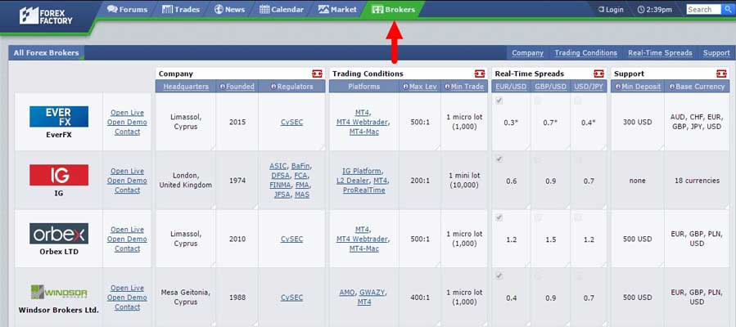Toggle EverFX GBP/USD spread checkbox
Image resolution: width=736 pixels, height=327 pixels.
538,101
